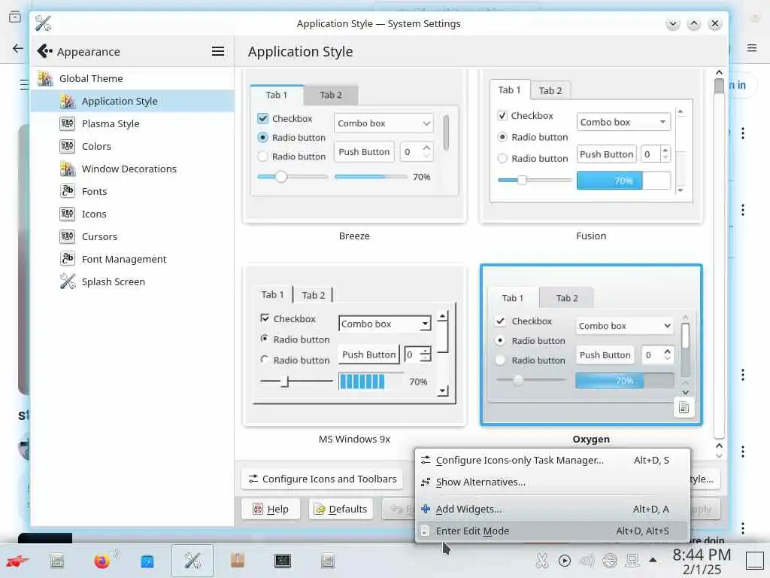Click the Fusion preview spinbox arrows
This screenshot has width=770, height=578.
click(x=665, y=154)
